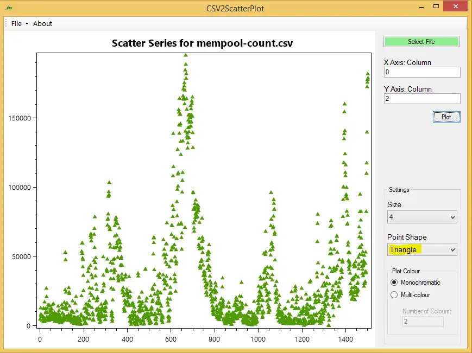472x353 pixels.
Task: Focus the Y Axis Column text box
Action: 421,99
